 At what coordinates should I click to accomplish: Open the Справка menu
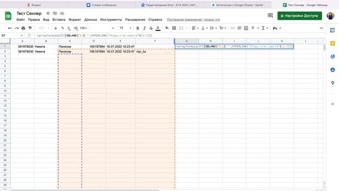(x=155, y=20)
